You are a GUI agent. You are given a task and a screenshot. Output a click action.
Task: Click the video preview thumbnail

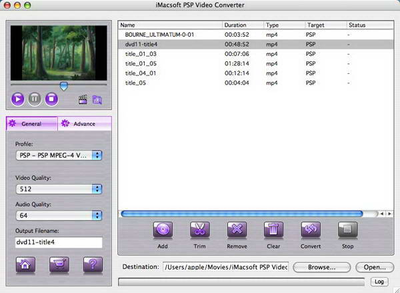click(x=59, y=53)
